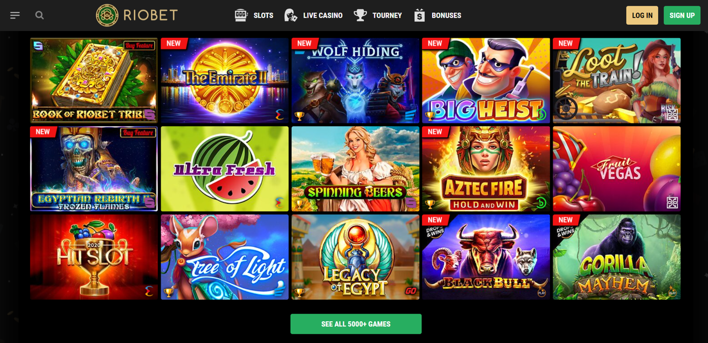Open the Ultra Fresh watermelon game

coord(225,169)
